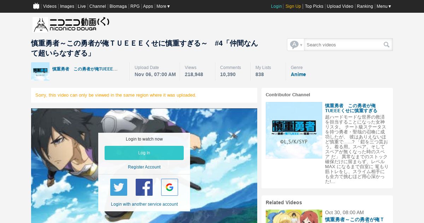The width and height of the screenshot is (424, 223).
Task: Click the video title heading
Action: [145, 48]
